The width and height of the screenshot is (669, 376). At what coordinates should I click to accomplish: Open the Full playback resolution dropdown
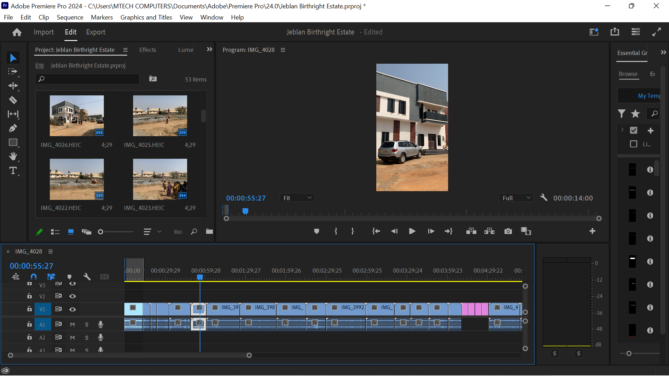pyautogui.click(x=516, y=198)
